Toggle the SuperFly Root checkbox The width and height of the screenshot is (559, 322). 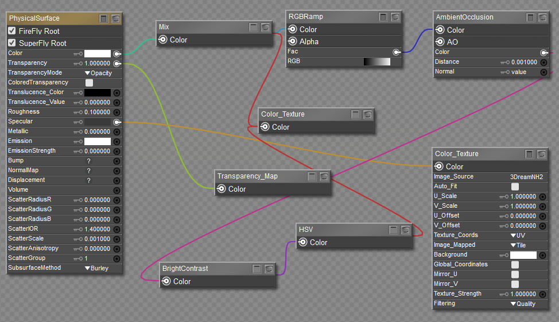11,43
